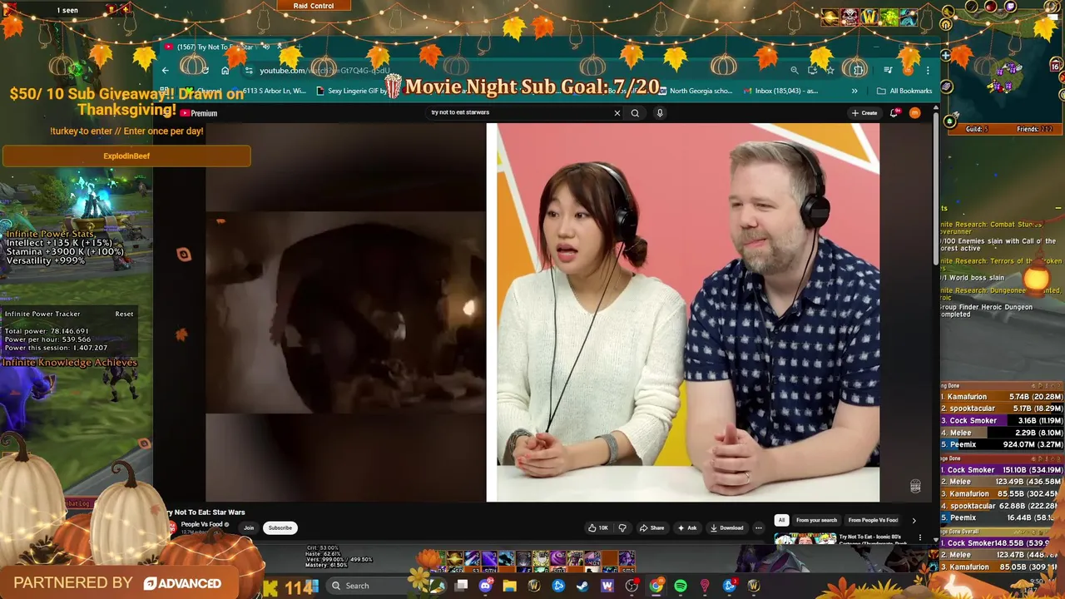Click the People Vs Food channel avatar
This screenshot has width=1065, height=599.
pos(172,527)
